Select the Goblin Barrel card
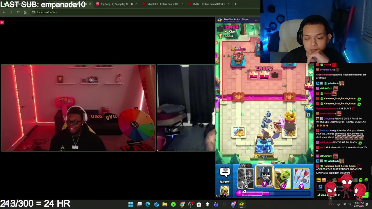The height and width of the screenshot is (209, 372). tap(282, 179)
